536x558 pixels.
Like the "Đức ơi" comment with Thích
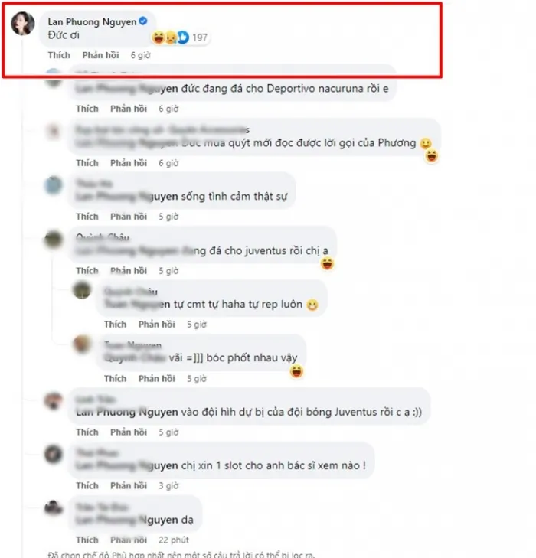click(59, 55)
